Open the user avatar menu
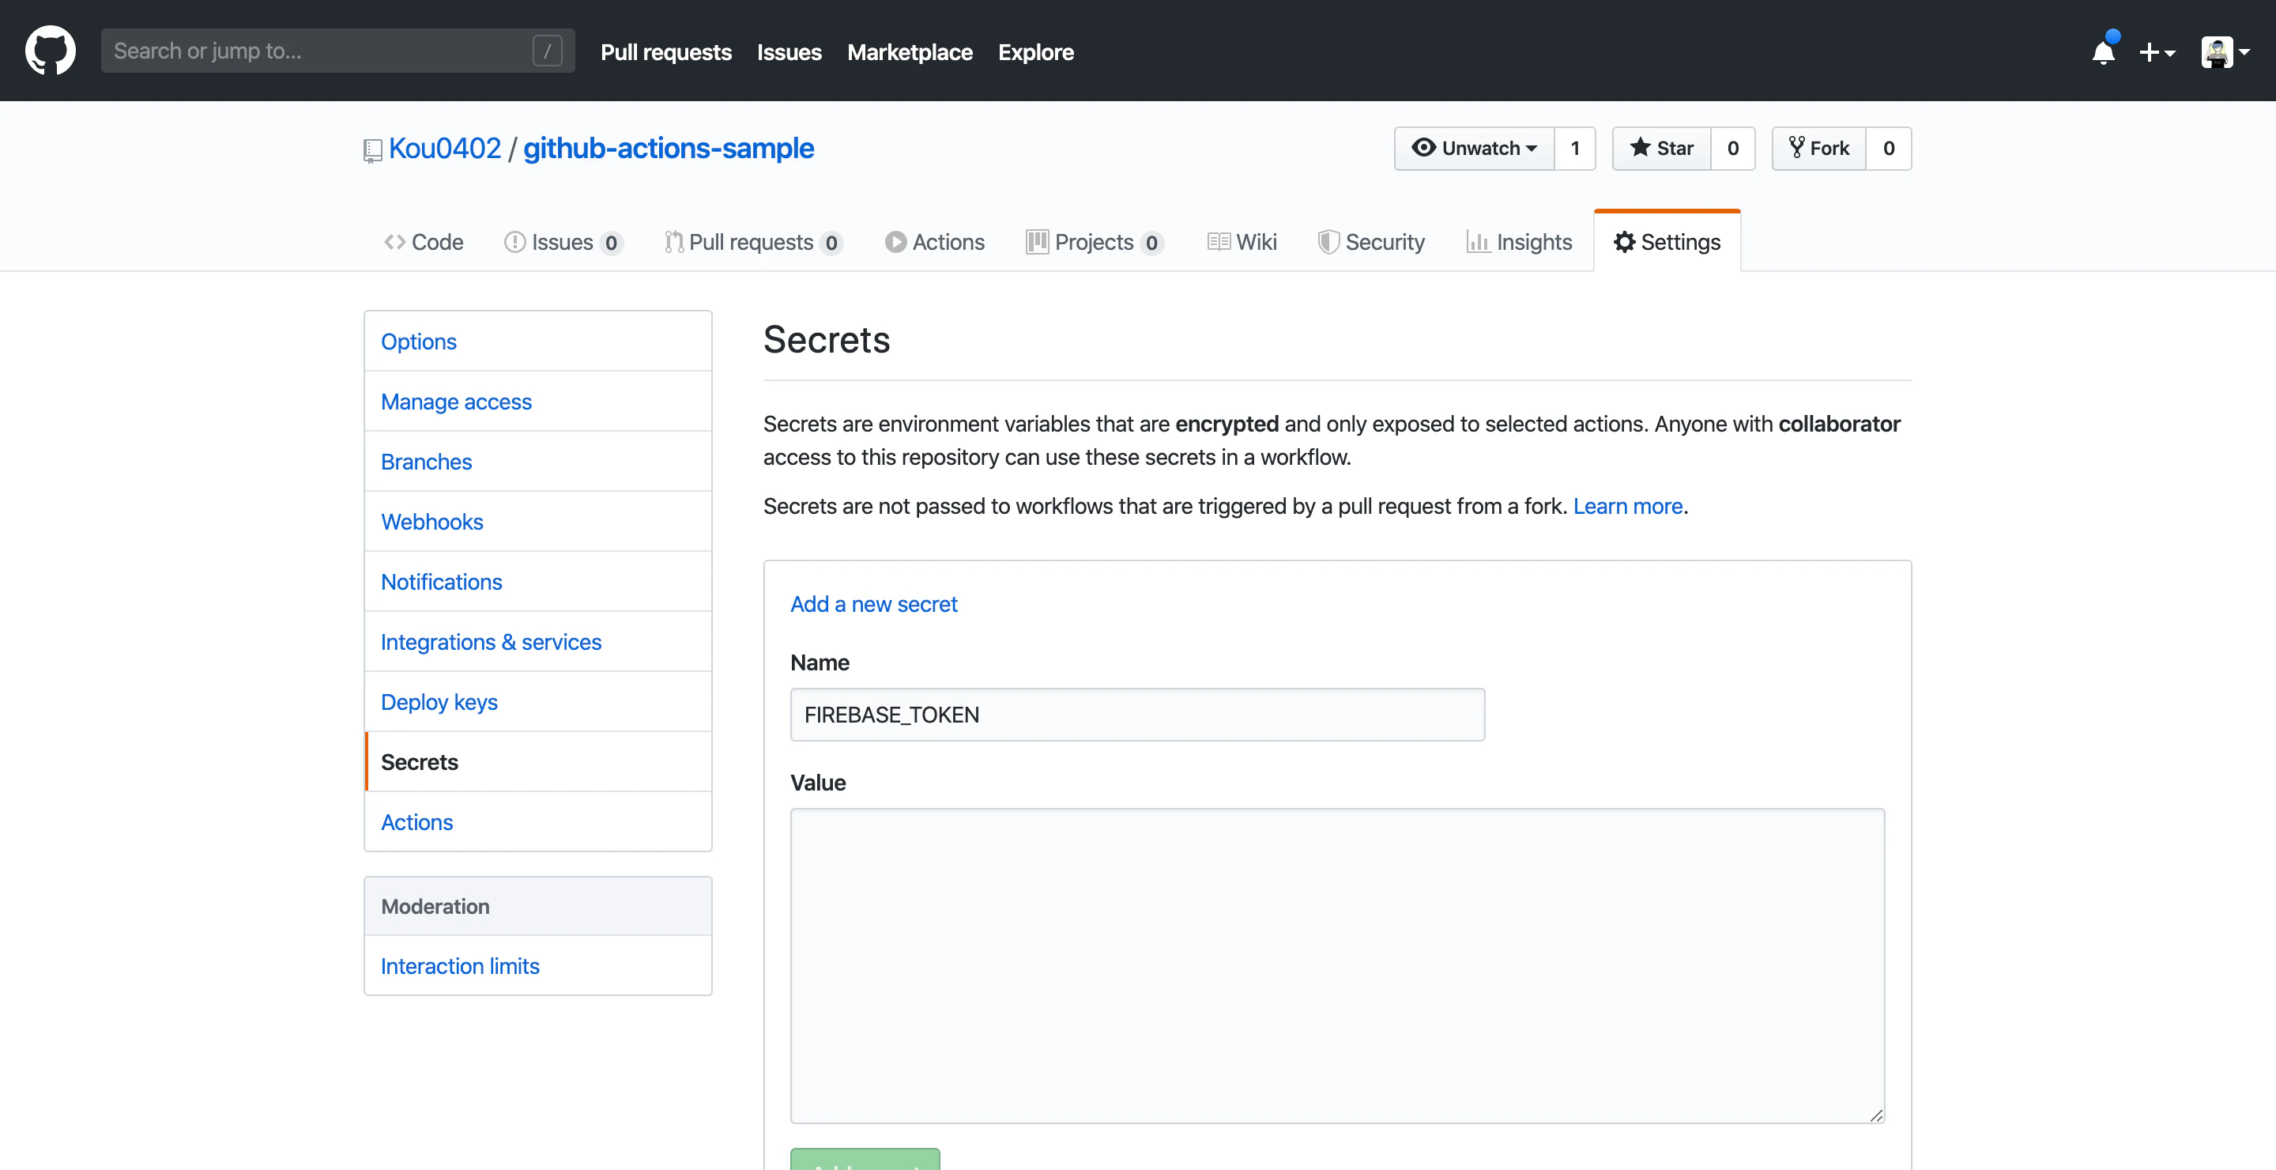 pyautogui.click(x=2225, y=52)
